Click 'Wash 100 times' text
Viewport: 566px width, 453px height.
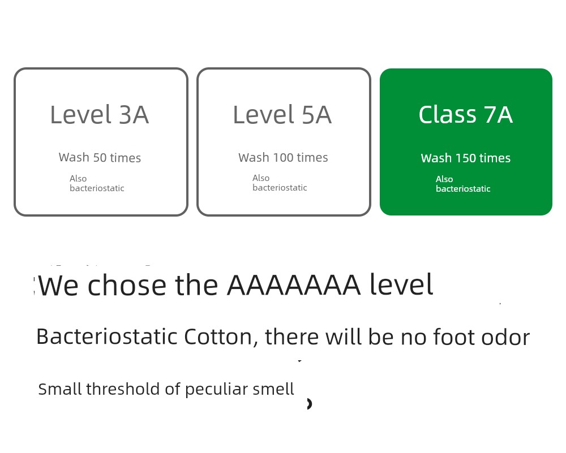284,158
